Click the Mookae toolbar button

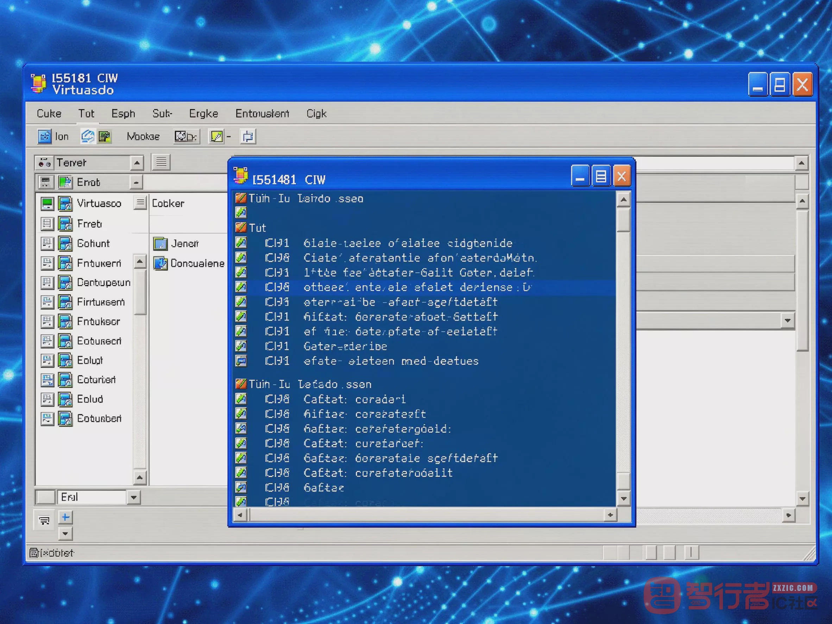click(143, 136)
